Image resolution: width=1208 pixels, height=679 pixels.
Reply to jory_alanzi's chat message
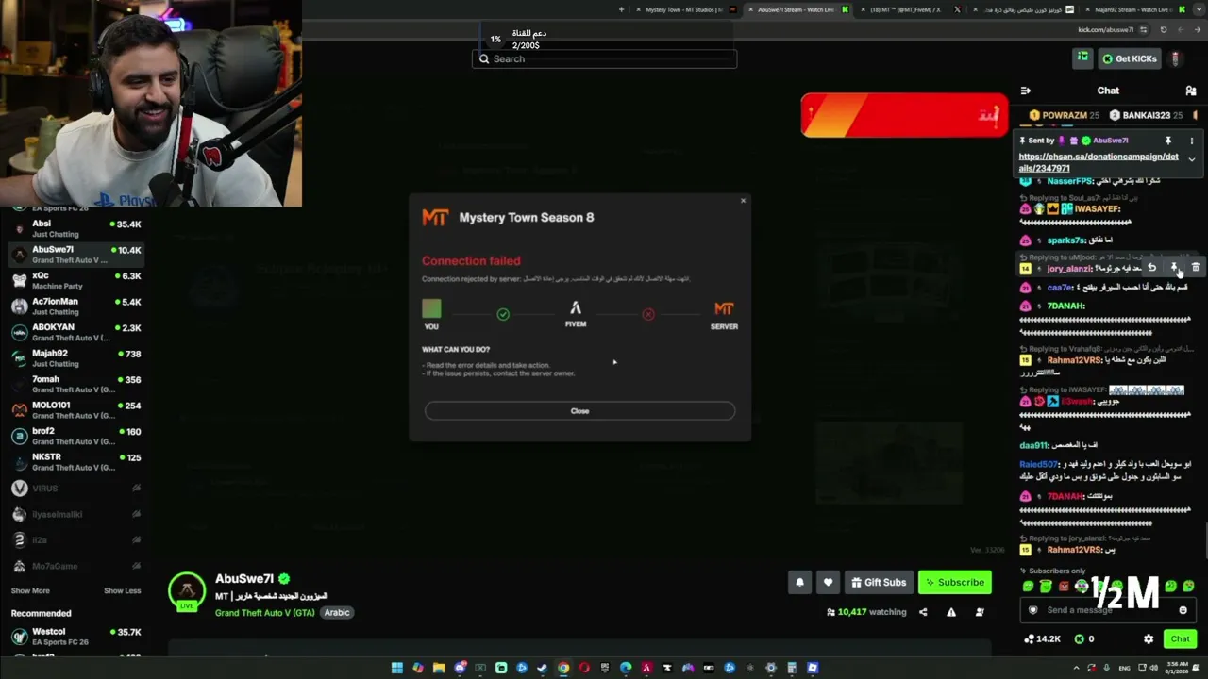click(1151, 268)
